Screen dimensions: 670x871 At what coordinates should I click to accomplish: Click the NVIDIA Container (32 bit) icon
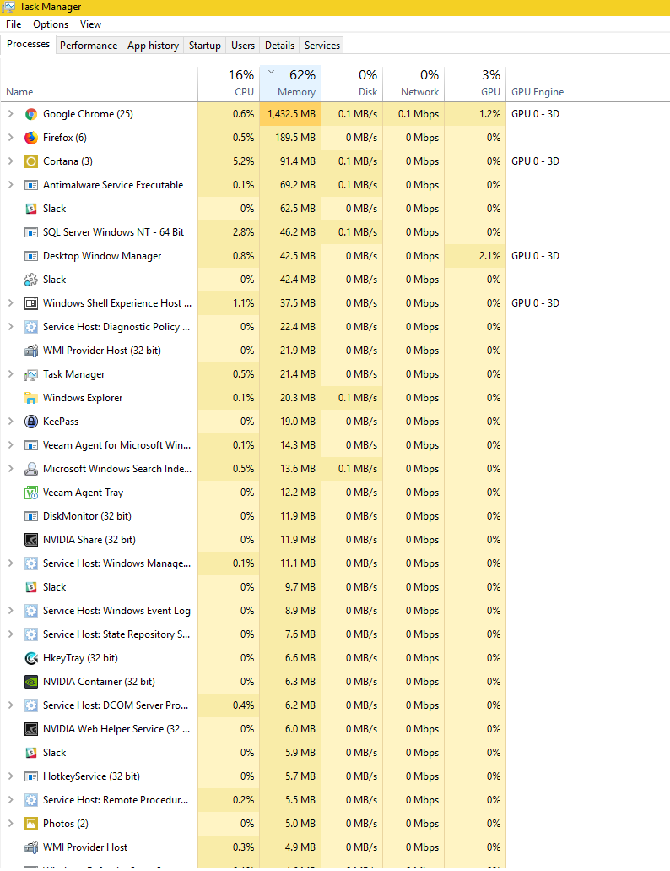pos(31,682)
